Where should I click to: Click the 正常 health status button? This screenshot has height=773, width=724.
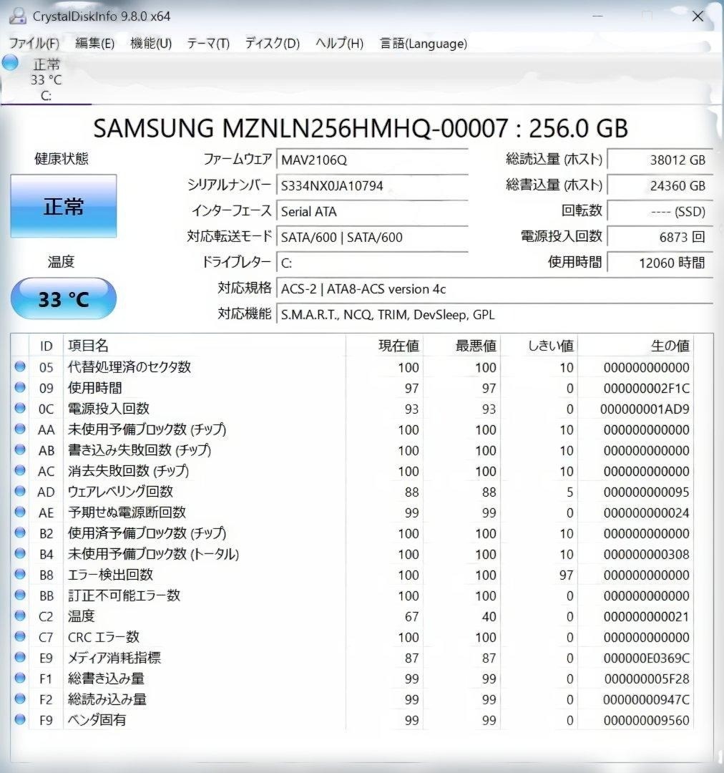64,206
